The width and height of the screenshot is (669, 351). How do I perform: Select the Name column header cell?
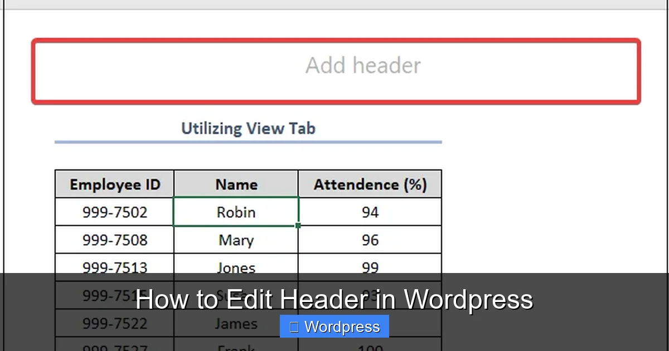point(236,184)
